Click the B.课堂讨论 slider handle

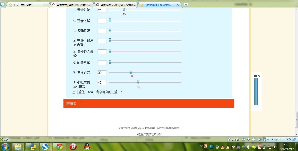[x=124, y=10]
